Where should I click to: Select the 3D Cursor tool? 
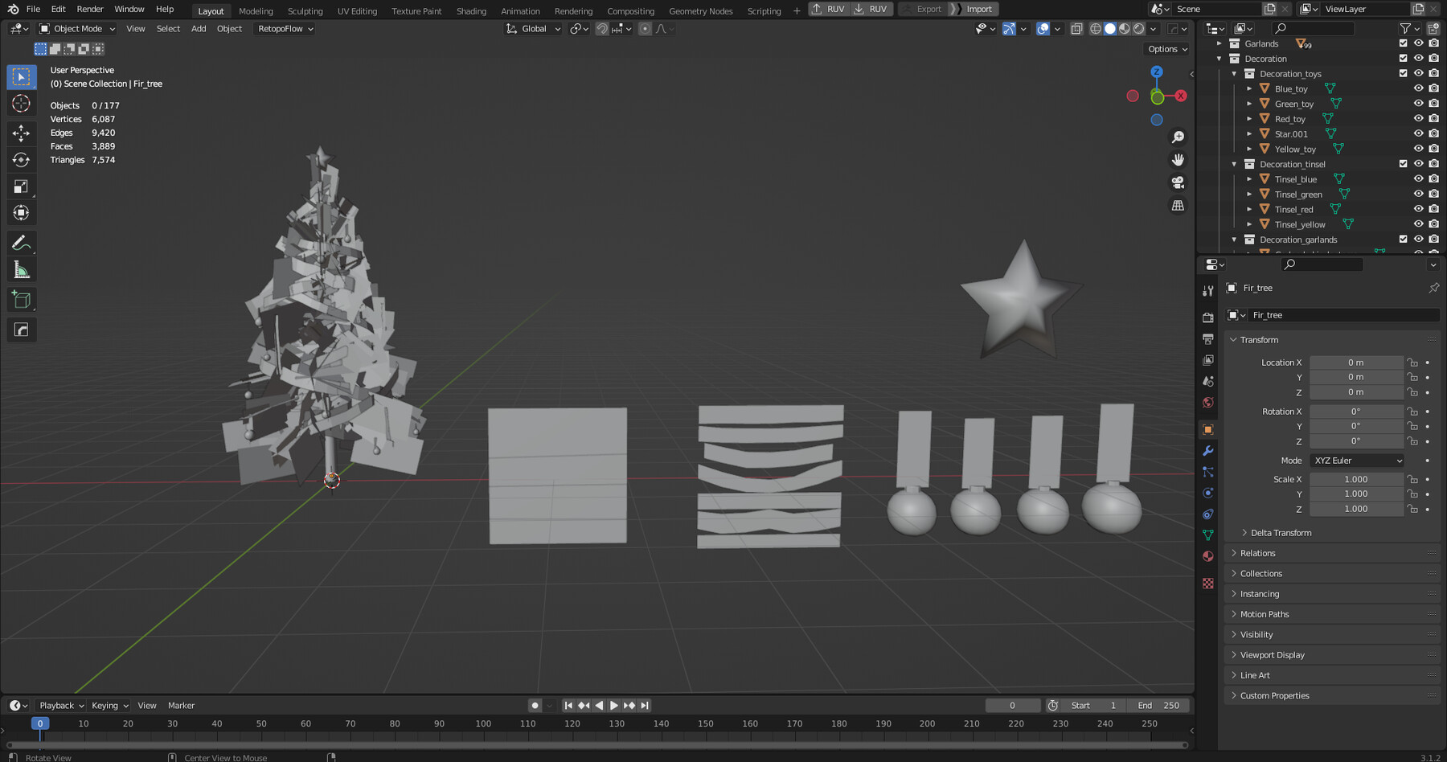(x=20, y=103)
